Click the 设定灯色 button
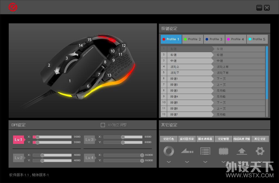279x183 pixels. 169,139
